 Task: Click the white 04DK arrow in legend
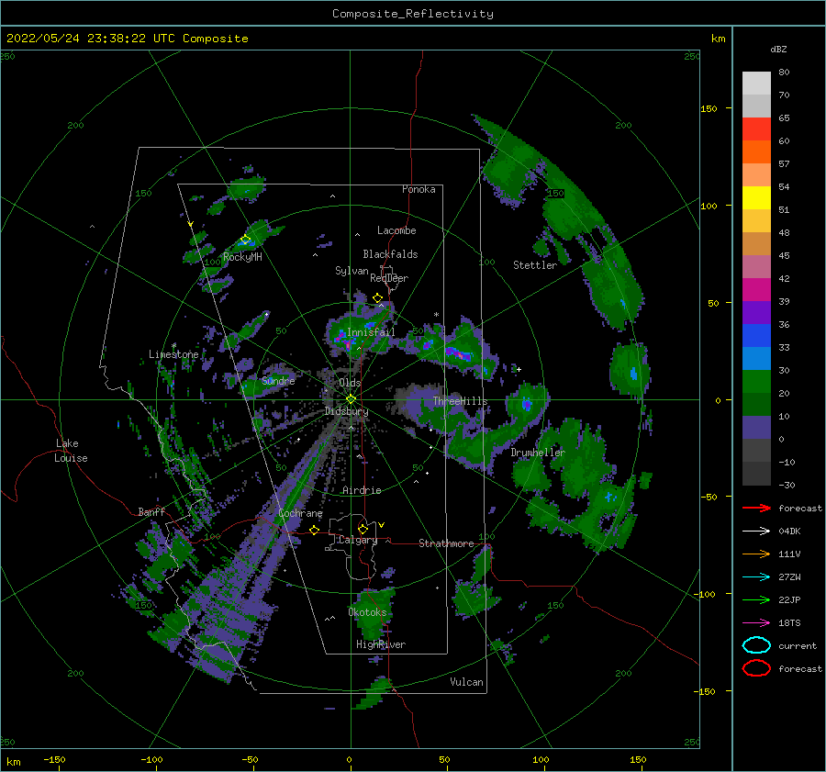tap(756, 531)
